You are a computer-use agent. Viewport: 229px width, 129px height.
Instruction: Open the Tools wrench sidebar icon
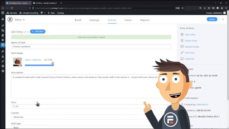coord(3,61)
